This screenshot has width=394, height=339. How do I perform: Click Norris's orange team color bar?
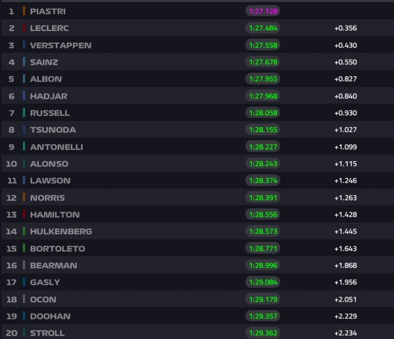point(24,198)
